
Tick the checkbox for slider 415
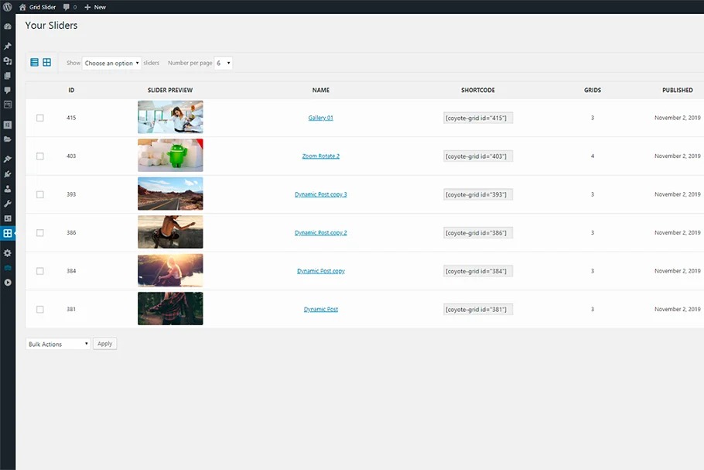[x=40, y=118]
